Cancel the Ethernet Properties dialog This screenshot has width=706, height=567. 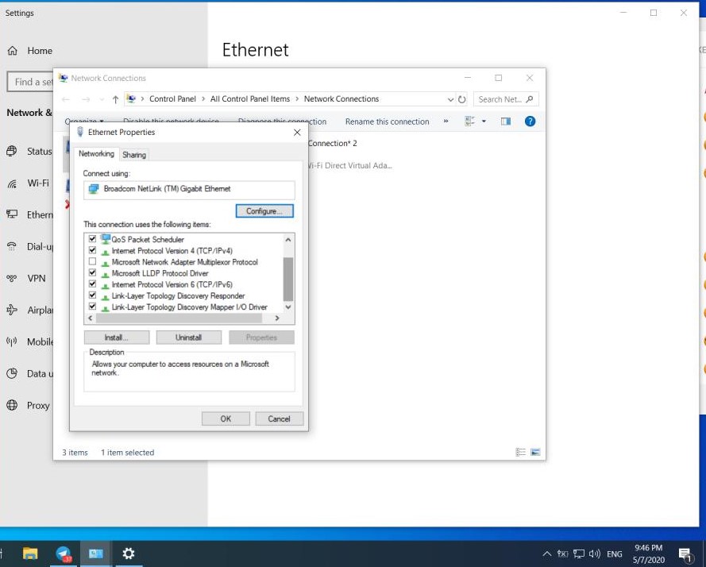click(x=280, y=418)
